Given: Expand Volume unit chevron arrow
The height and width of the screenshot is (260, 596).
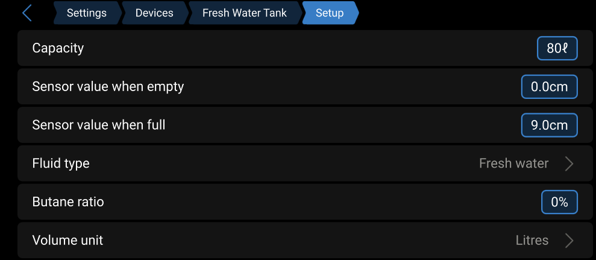Looking at the screenshot, I should (x=569, y=241).
